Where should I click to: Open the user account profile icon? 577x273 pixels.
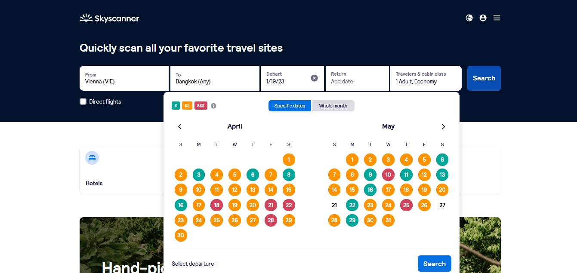pyautogui.click(x=483, y=18)
